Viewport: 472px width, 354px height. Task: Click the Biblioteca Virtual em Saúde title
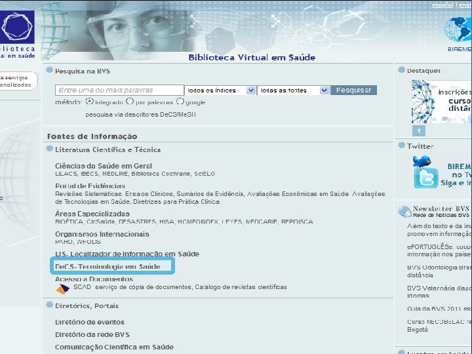pos(252,57)
